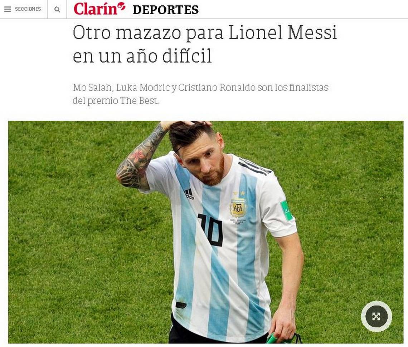
Task: Click 'del premio The Best' subtitle line
Action: click(116, 100)
